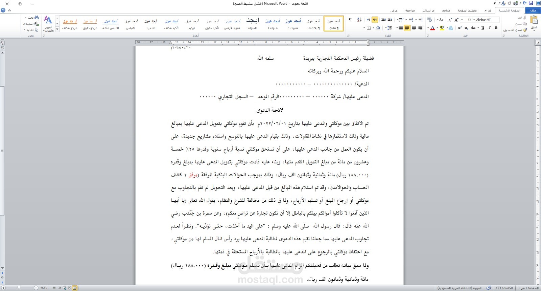Toggle Show/Hide paragraph marks (¶)

point(350,20)
